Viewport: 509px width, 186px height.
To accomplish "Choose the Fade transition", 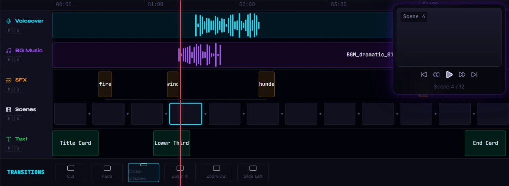I will click(107, 173).
